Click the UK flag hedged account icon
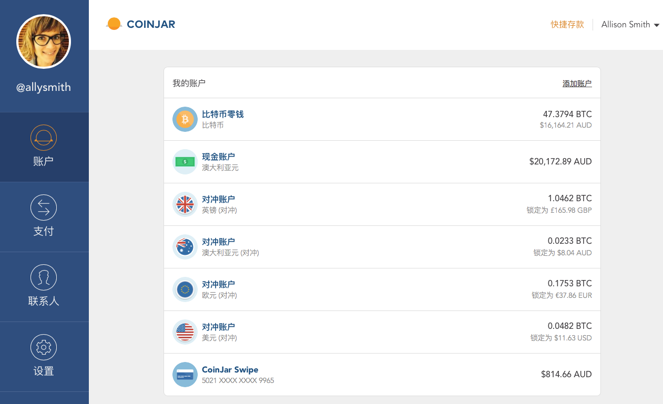Viewport: 663px width, 404px height. (185, 204)
